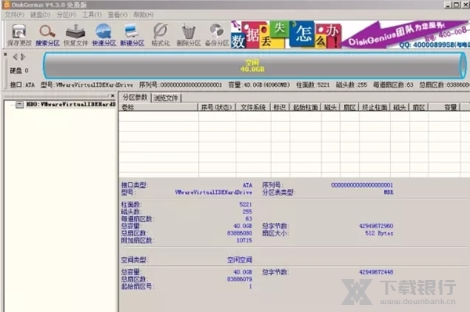Viewport: 470px width, 312px height.
Task: Open the View (查看) menu
Action: pyautogui.click(x=117, y=15)
